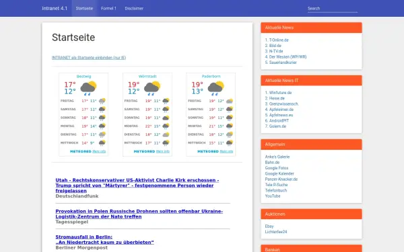Click Paderborn's large current weather icon
This screenshot has width=404, height=252.
(x=216, y=88)
